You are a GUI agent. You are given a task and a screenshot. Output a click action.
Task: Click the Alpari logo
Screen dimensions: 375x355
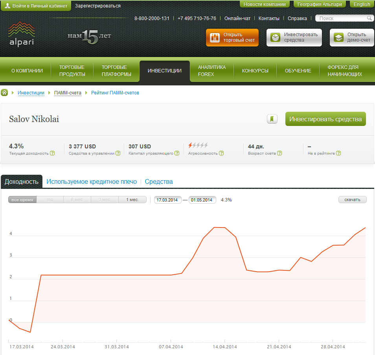[22, 34]
